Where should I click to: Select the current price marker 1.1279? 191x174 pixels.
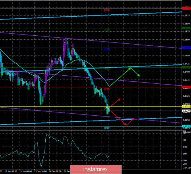(x=186, y=110)
